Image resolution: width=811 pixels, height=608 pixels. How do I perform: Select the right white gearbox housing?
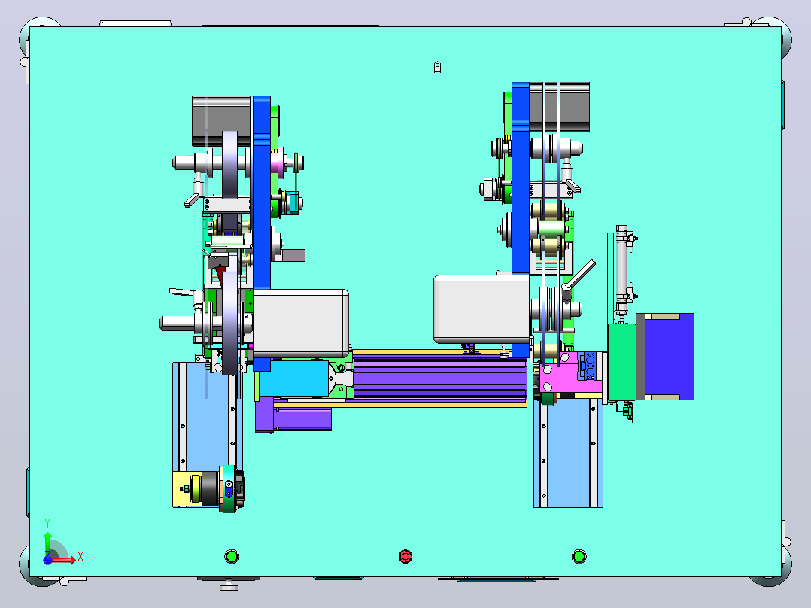(x=481, y=309)
